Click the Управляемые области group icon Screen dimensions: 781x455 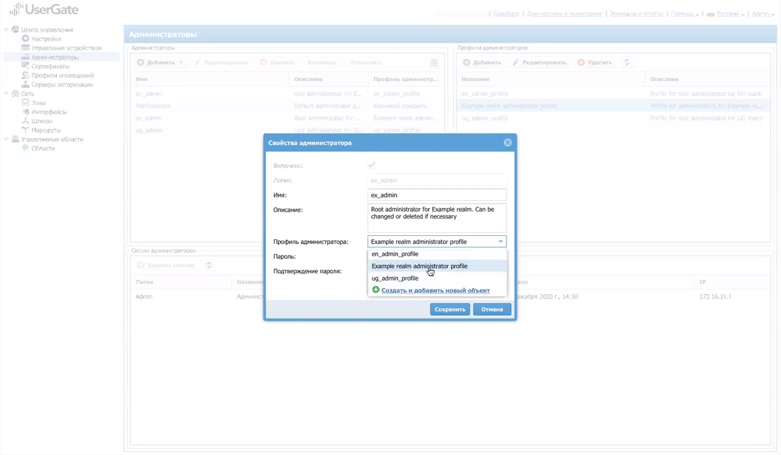16,139
